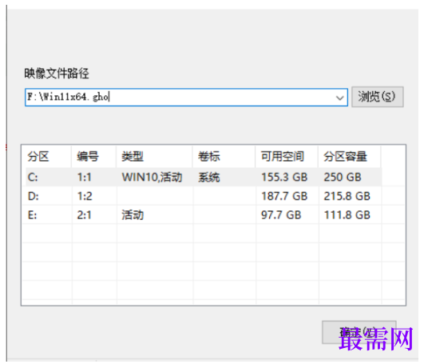Sort by the 卷标 column header
Image resolution: width=428 pixels, height=364 pixels.
coord(224,157)
